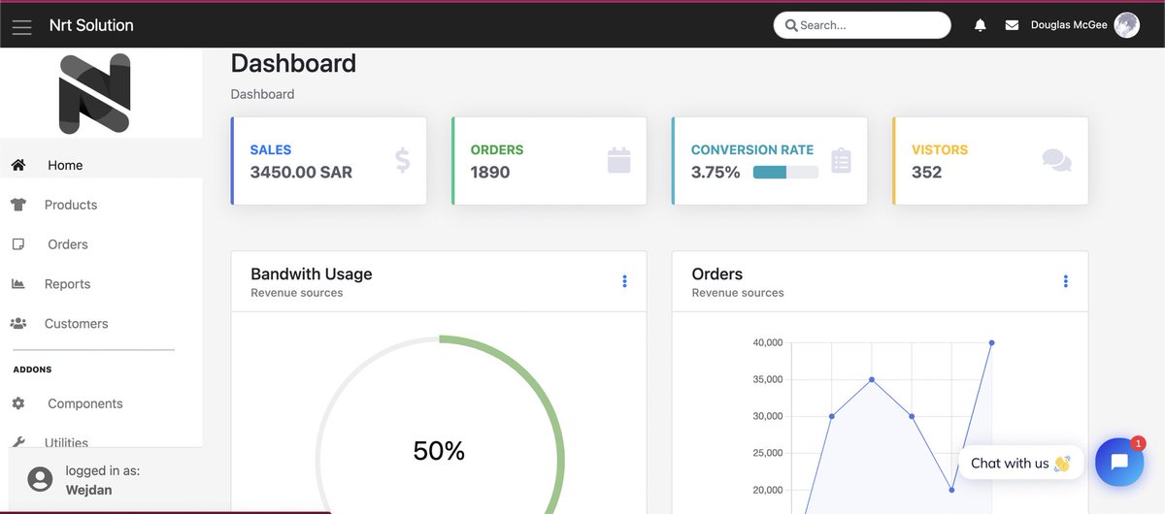Click the chat bubbles icon in Vistors card
Viewport: 1165px width, 514px height.
coord(1056,160)
